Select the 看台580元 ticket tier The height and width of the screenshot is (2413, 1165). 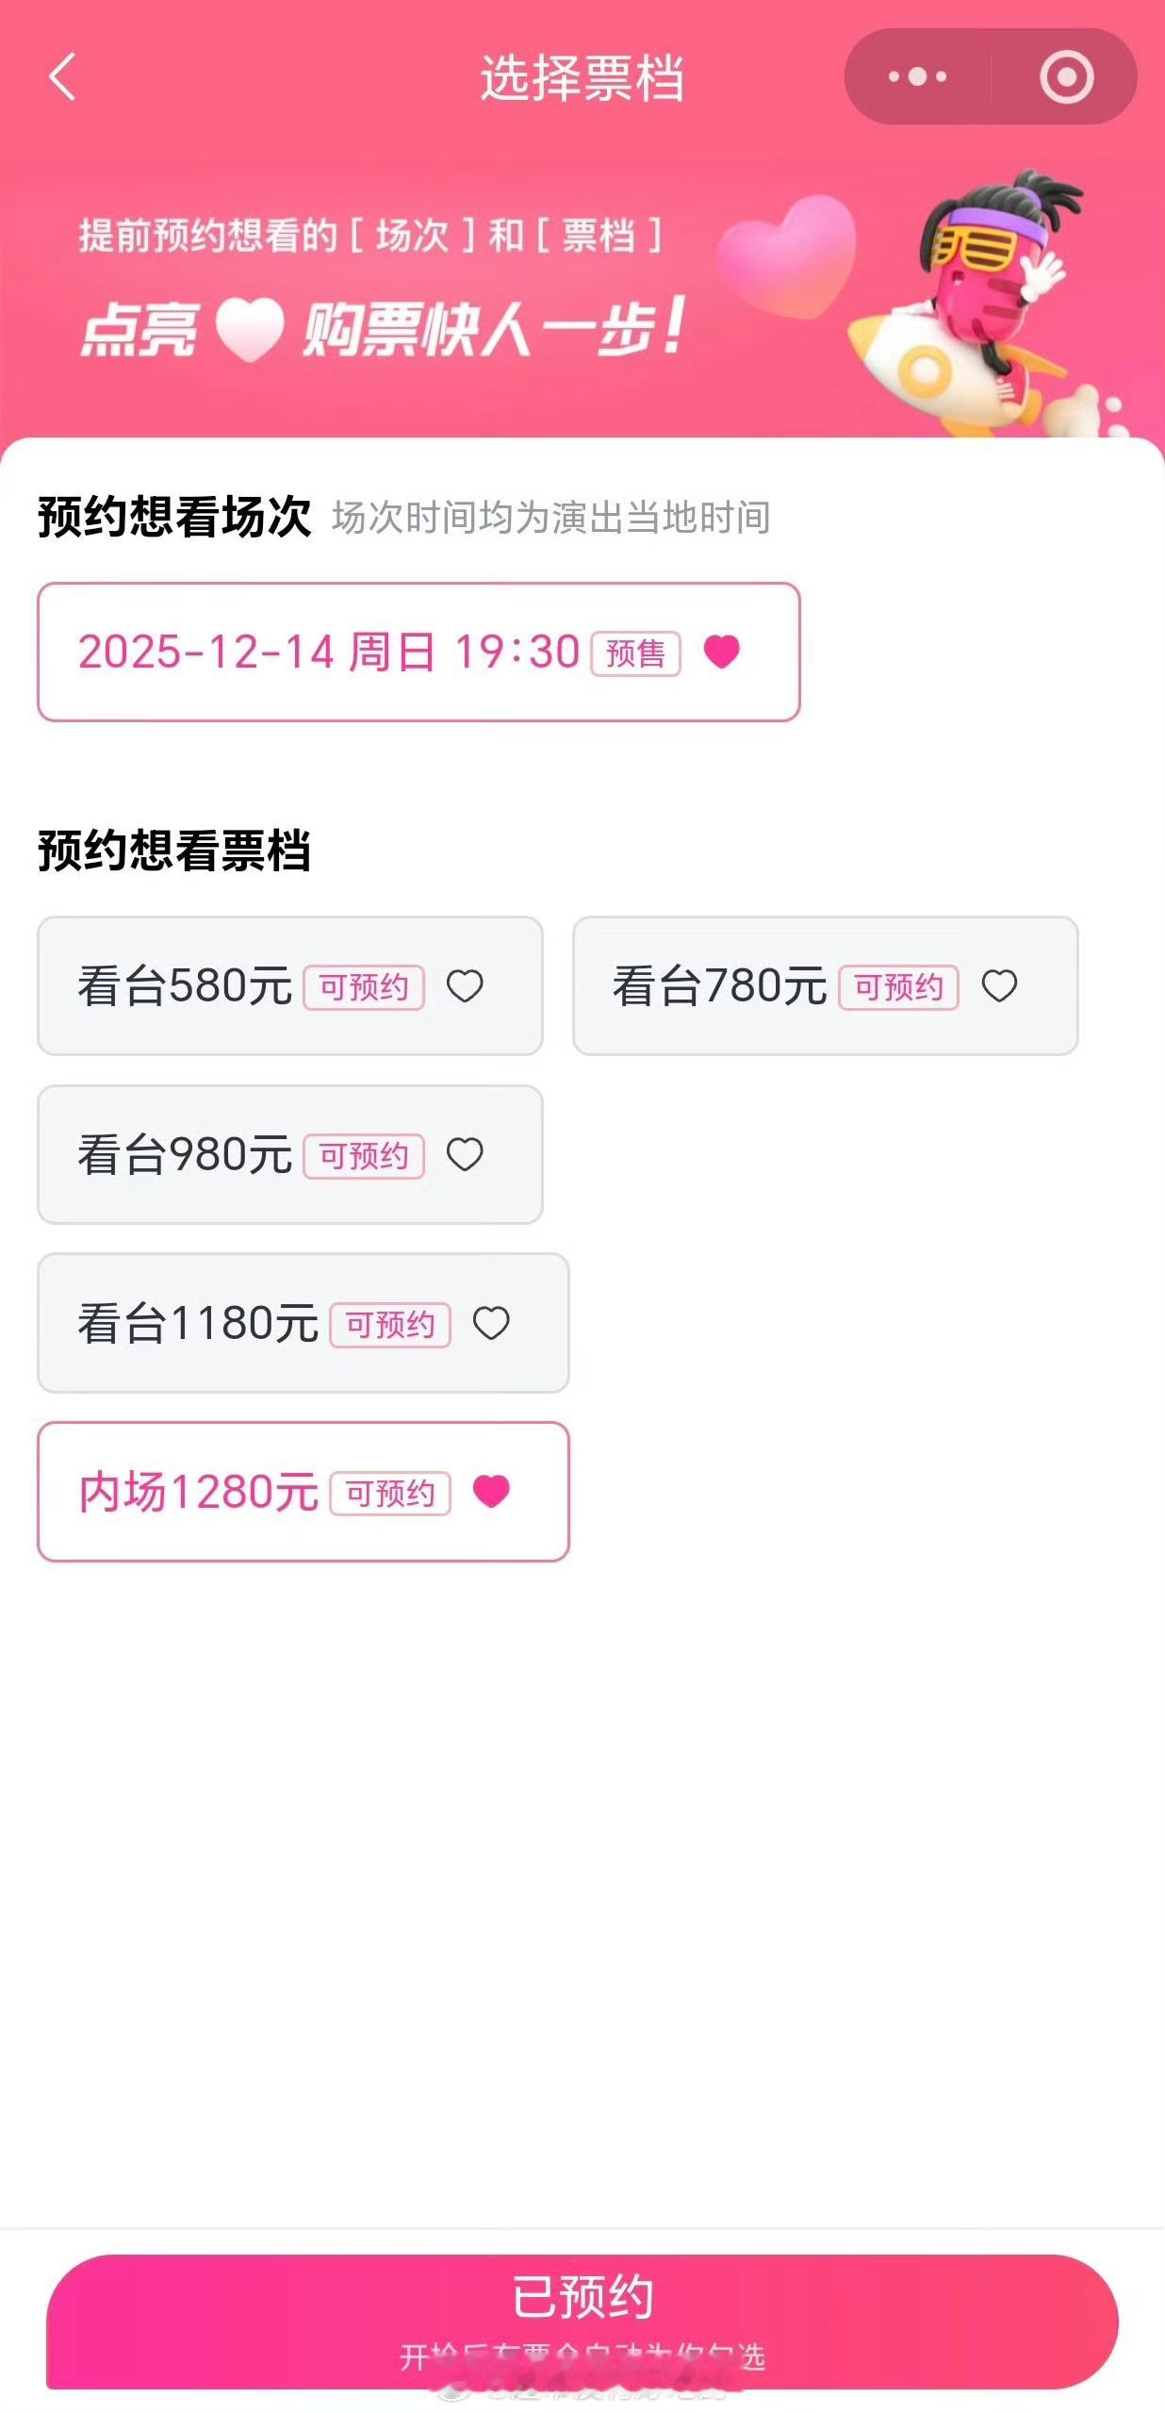(x=290, y=986)
